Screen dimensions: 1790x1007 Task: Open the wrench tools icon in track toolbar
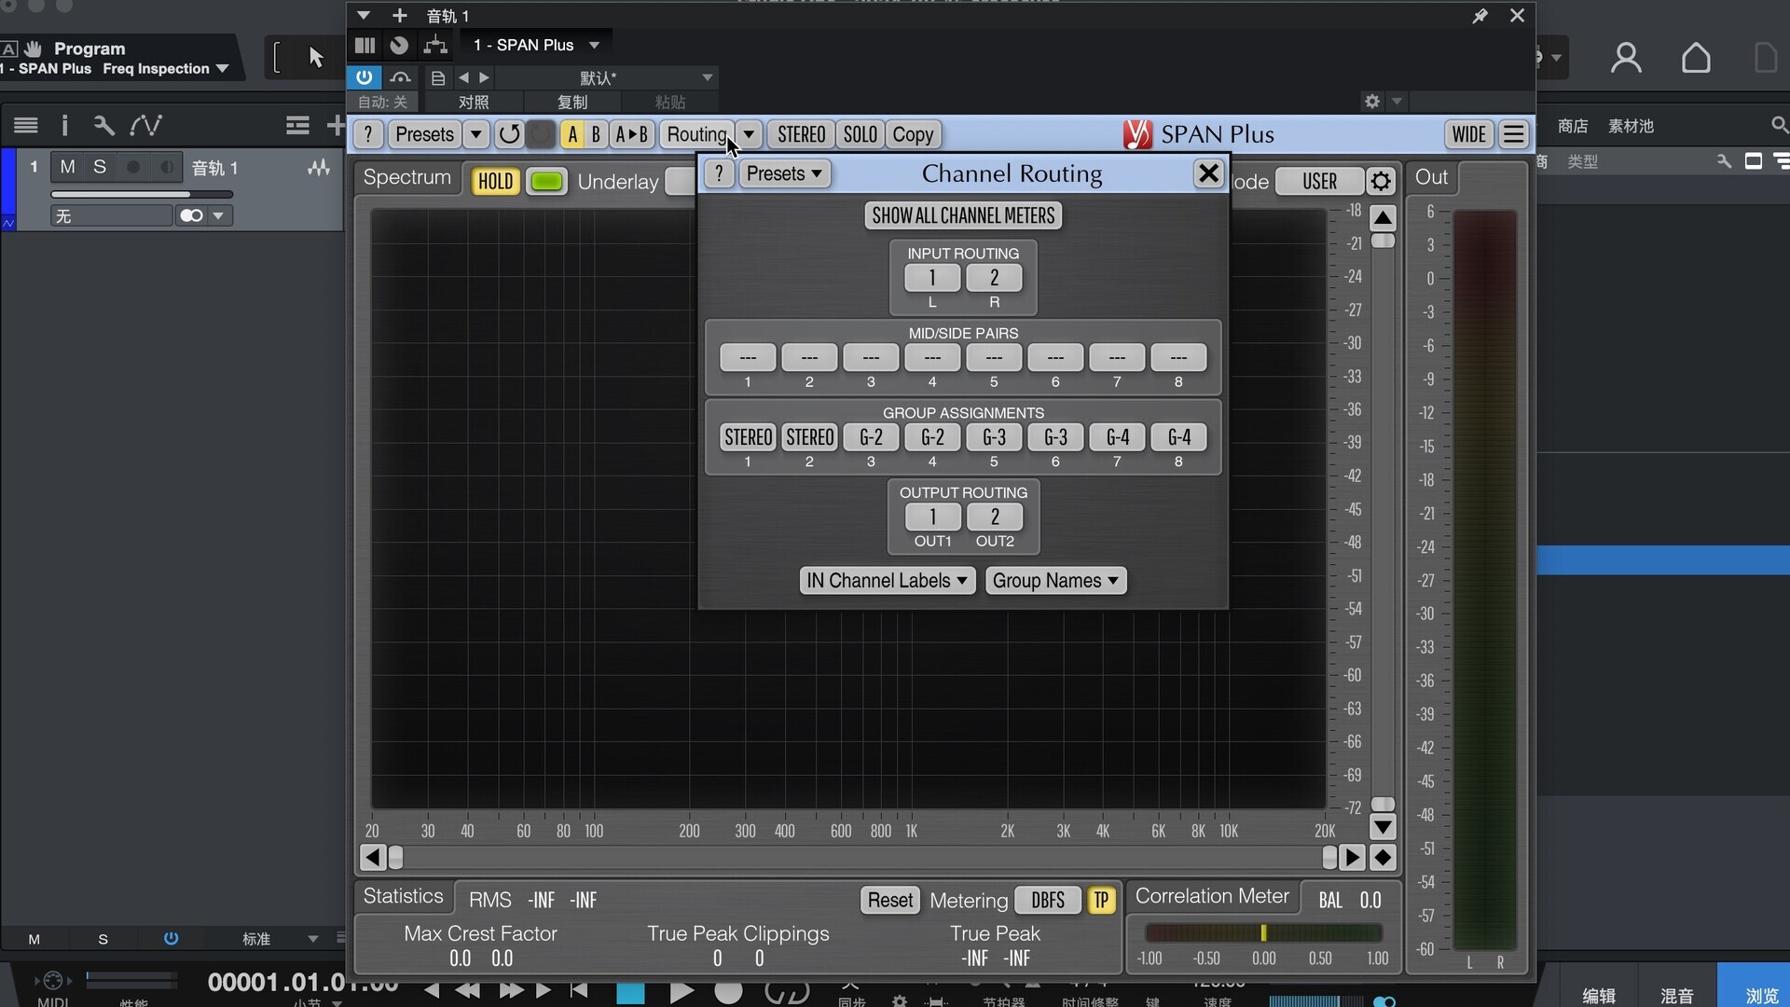click(103, 125)
